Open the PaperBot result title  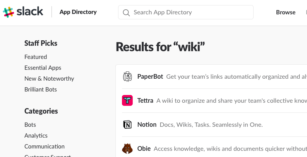[x=150, y=76]
